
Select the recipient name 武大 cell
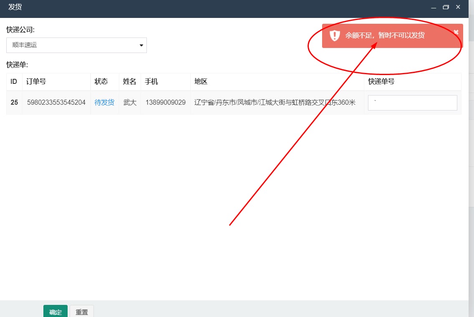click(130, 102)
